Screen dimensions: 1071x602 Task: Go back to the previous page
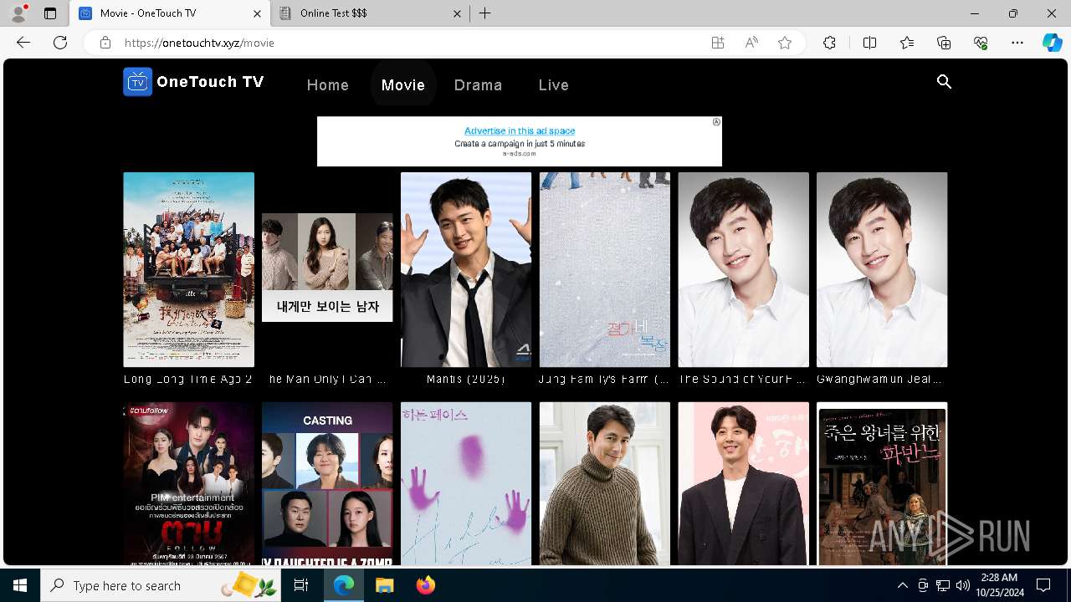point(23,43)
